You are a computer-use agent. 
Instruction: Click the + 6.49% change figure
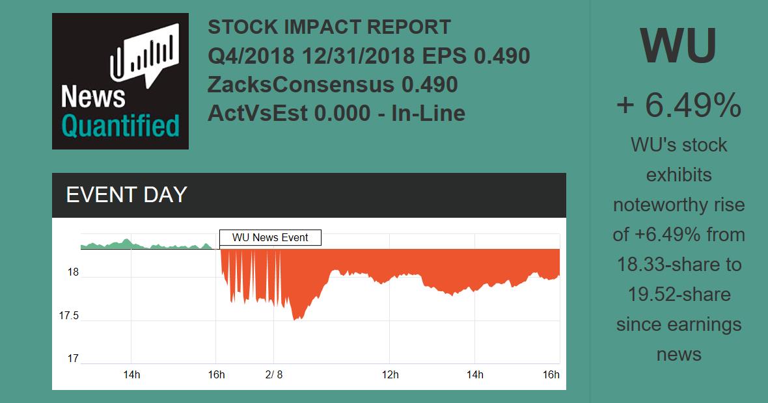click(x=678, y=105)
